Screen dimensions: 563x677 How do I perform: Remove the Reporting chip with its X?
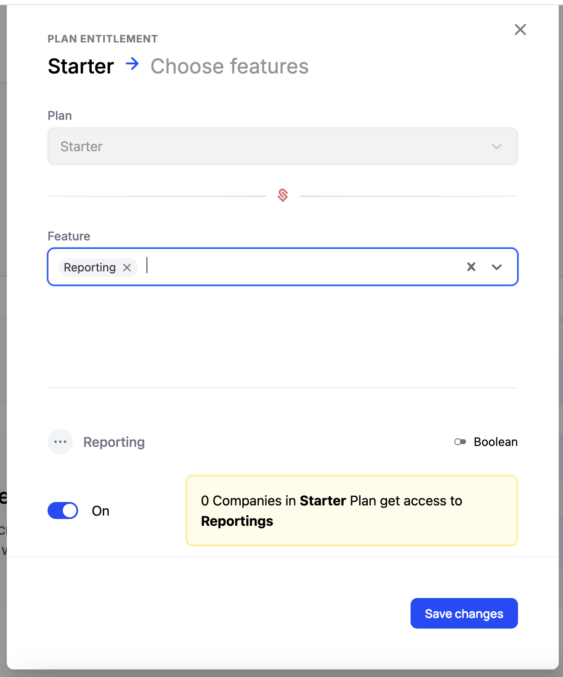pos(127,268)
